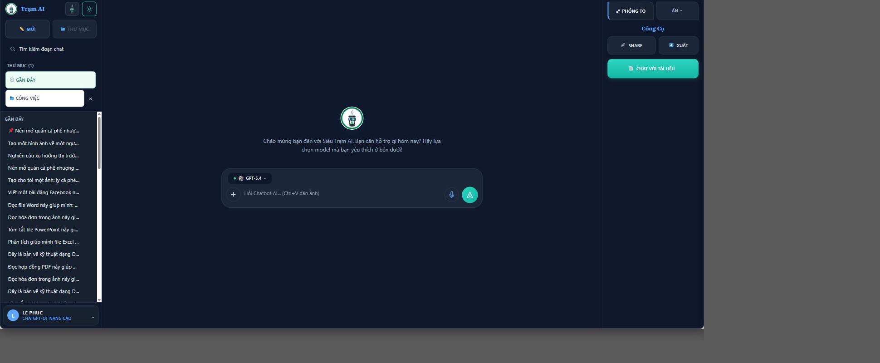
Task: Select the GẦN ĐÂY folder tab
Action: [50, 80]
